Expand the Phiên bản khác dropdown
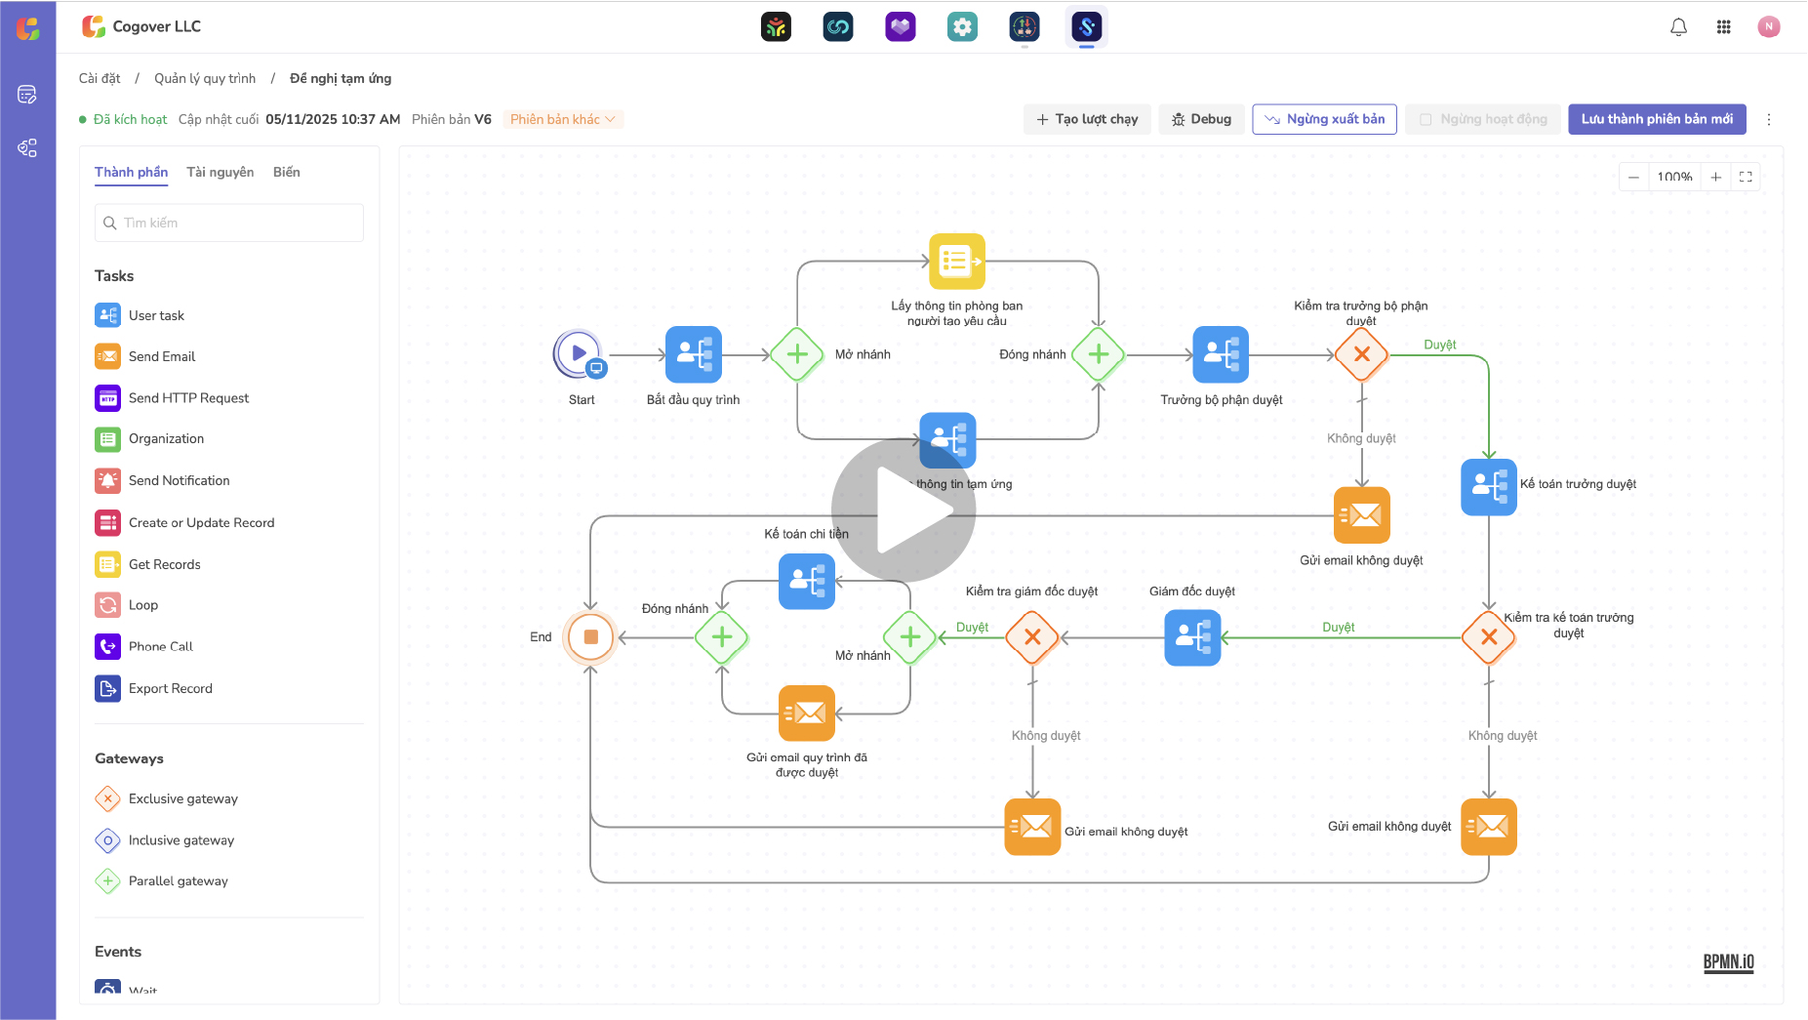 [562, 119]
